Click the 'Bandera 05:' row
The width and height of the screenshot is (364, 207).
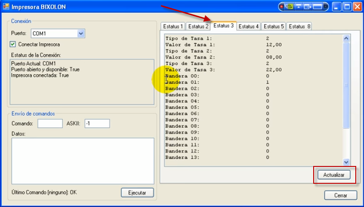pos(217,107)
